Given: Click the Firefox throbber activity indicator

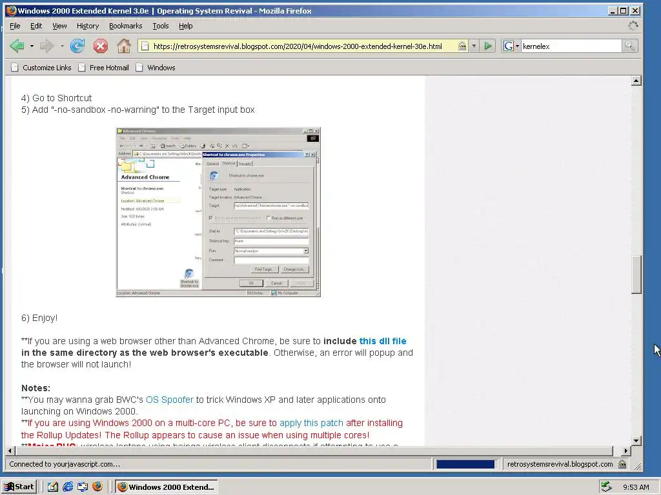Looking at the screenshot, I should (633, 26).
